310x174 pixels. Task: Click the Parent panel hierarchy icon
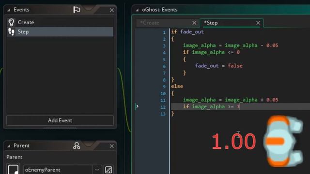point(77,146)
